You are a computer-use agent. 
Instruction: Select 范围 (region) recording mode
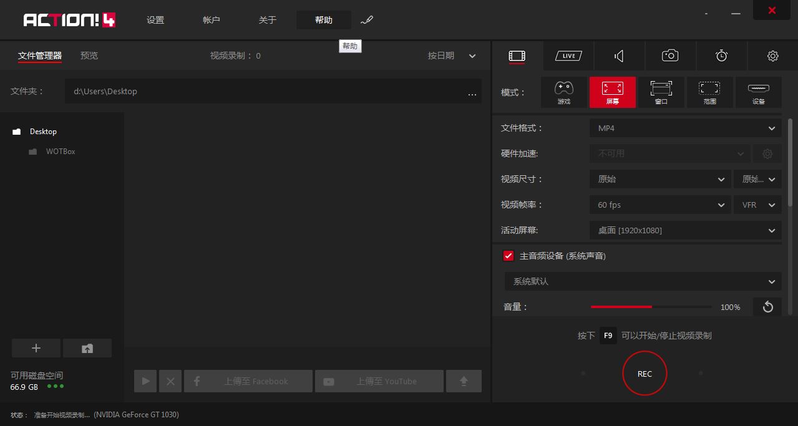pos(709,92)
